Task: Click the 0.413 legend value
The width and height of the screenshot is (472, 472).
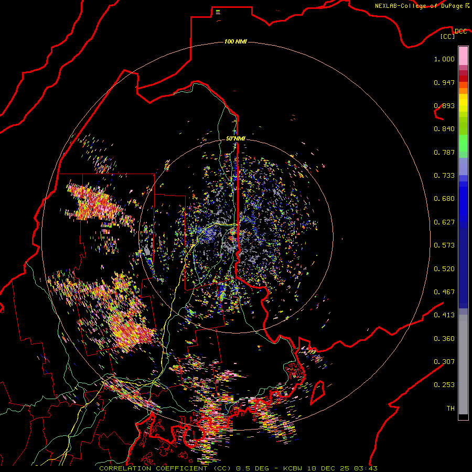Action: (x=444, y=315)
